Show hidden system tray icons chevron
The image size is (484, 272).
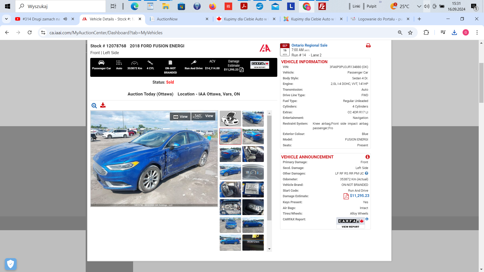[x=419, y=6]
